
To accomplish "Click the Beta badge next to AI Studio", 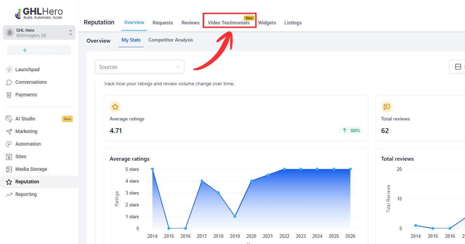I will 67,119.
